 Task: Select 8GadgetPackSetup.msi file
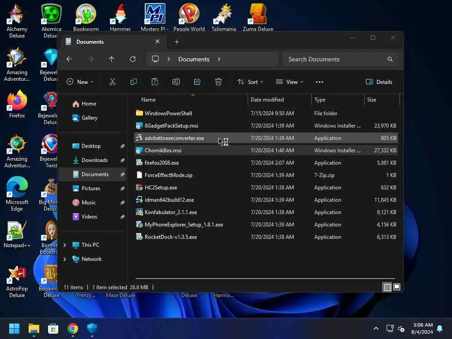pos(266,126)
